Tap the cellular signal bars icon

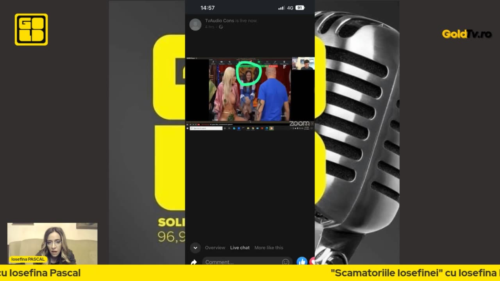pos(281,8)
